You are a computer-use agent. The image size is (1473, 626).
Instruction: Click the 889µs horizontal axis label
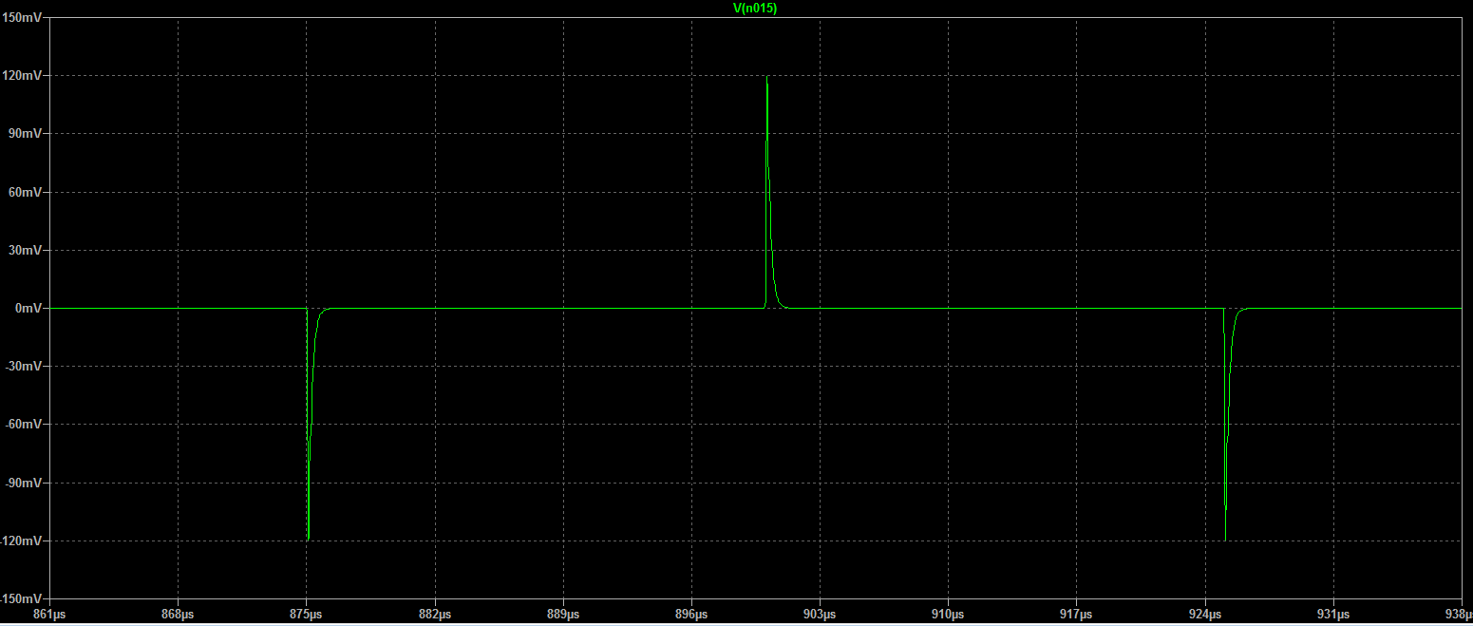pyautogui.click(x=563, y=614)
